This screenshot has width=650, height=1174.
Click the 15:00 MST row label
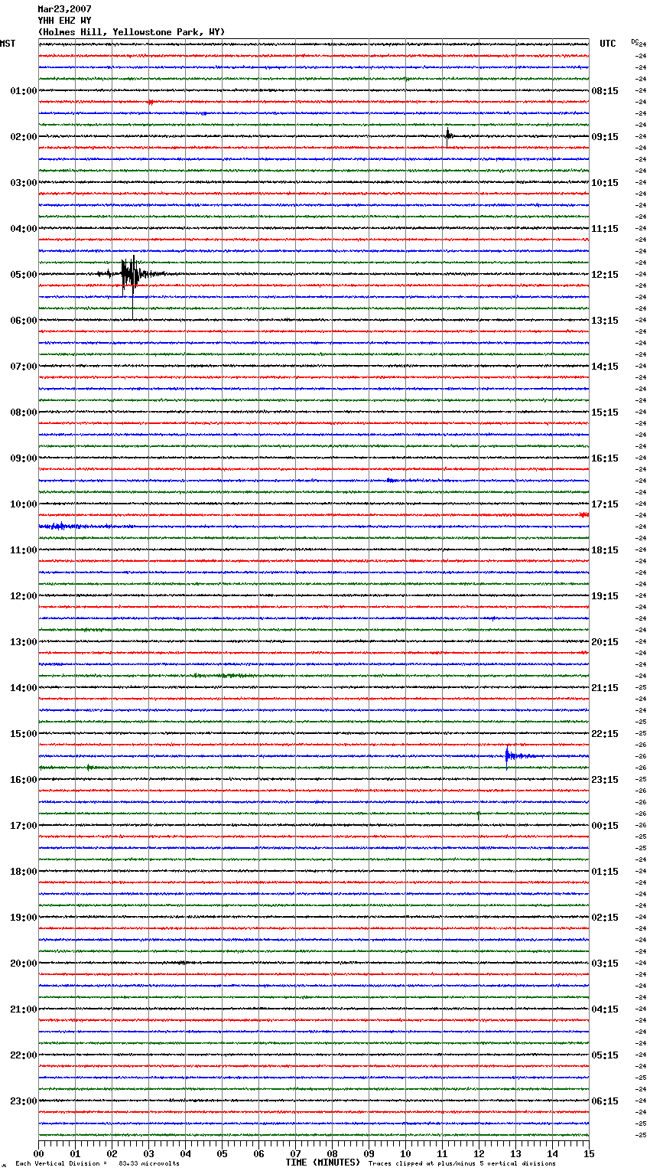click(x=24, y=734)
